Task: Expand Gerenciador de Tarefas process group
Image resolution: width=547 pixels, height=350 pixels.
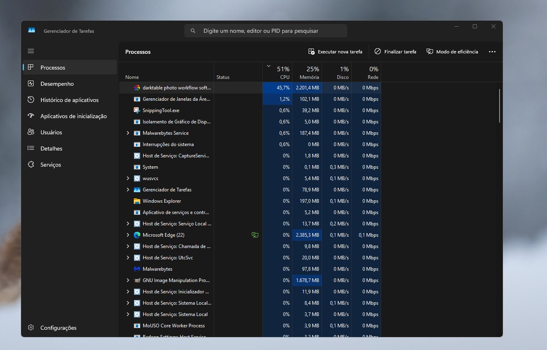Action: click(x=128, y=190)
